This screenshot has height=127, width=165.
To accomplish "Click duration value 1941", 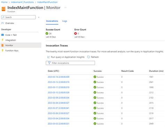I will [x=151, y=77].
